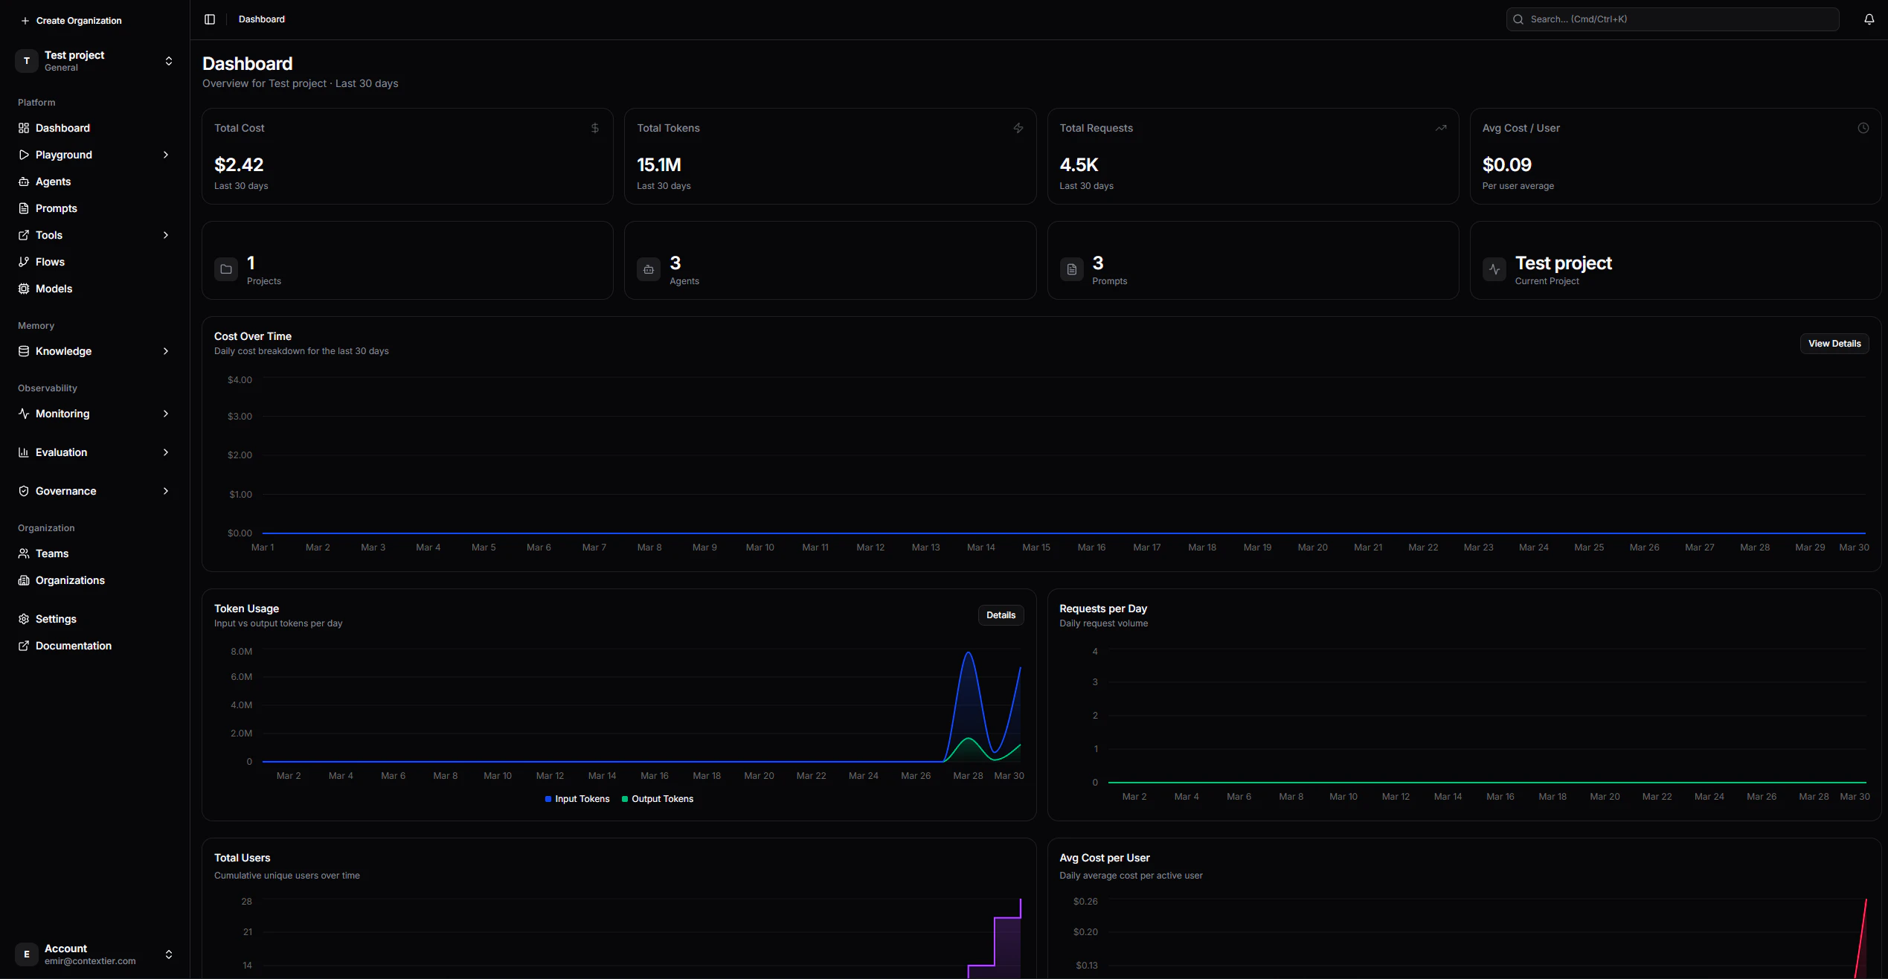Click the Agents robot icon in sidebar

pyautogui.click(x=24, y=182)
